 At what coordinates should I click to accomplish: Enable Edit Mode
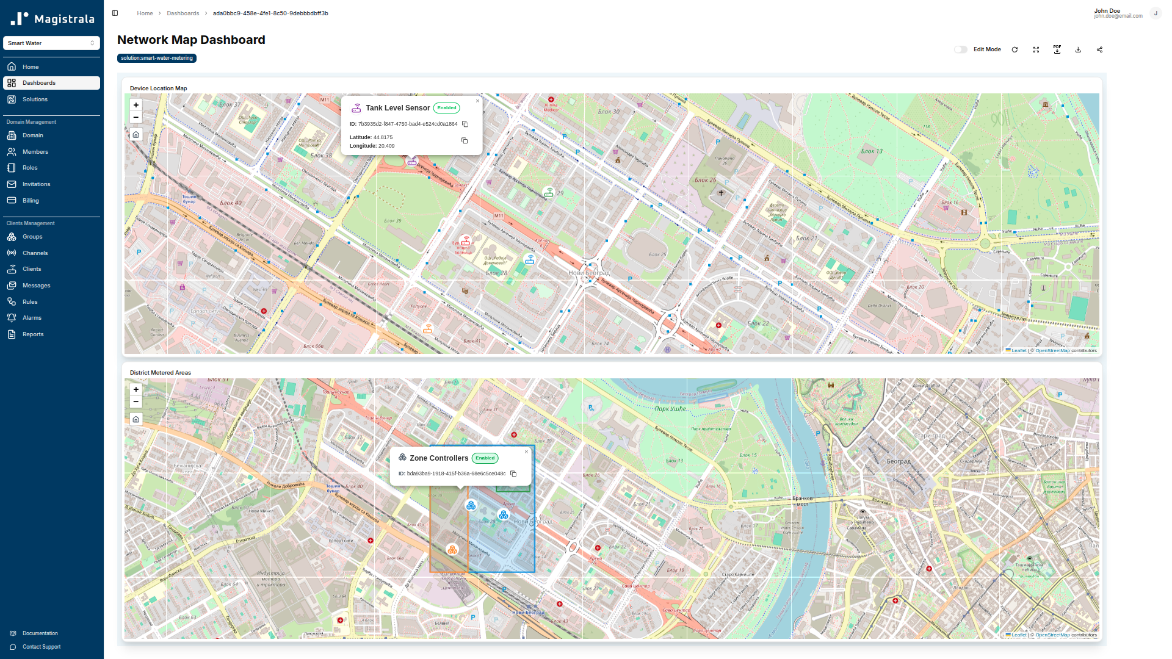click(960, 49)
